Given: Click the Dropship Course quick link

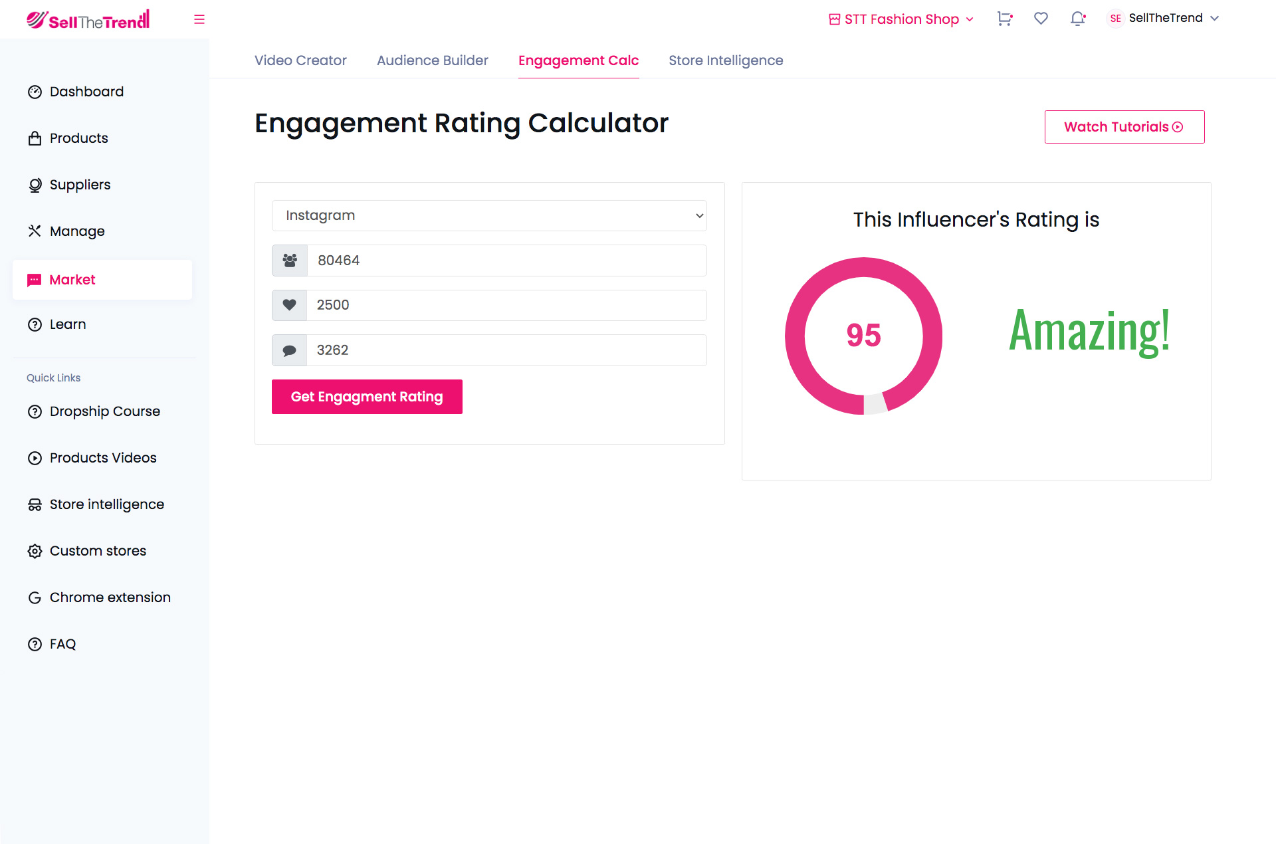Looking at the screenshot, I should pyautogui.click(x=104, y=411).
